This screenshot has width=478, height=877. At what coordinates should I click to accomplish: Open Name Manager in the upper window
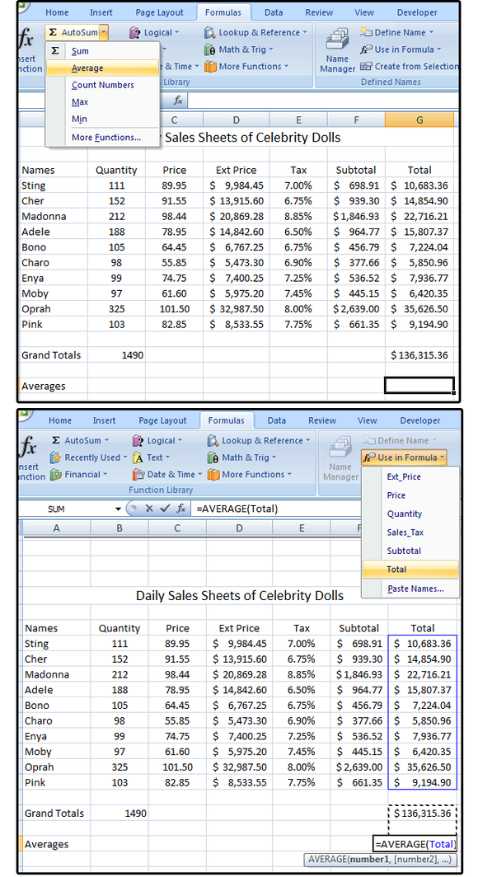click(x=337, y=50)
